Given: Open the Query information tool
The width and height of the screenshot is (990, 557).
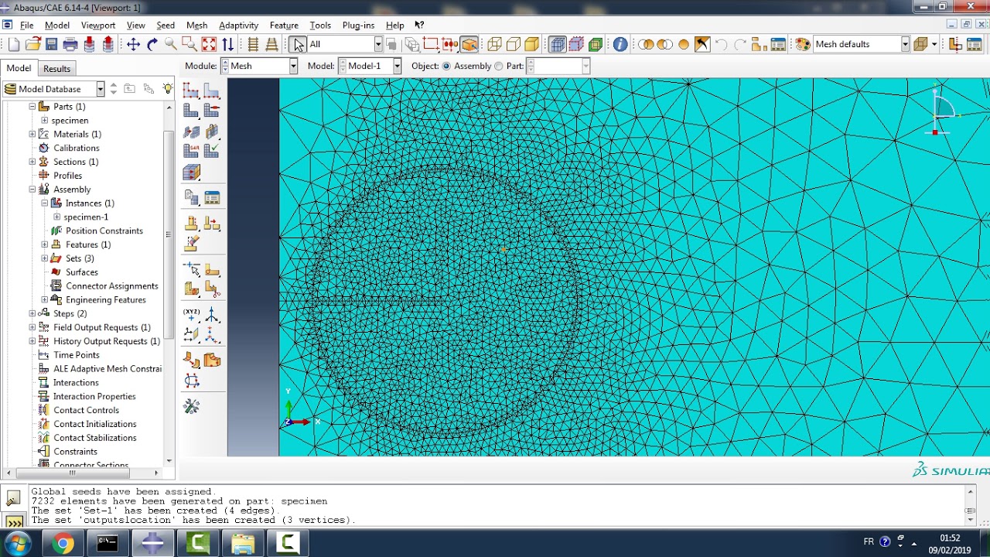Looking at the screenshot, I should tap(620, 44).
